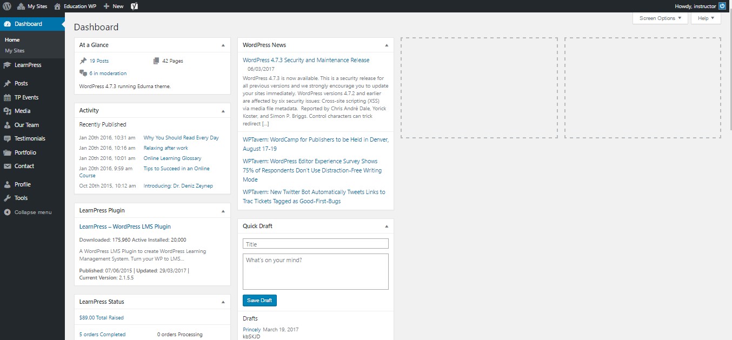Collapse the Quick Draft widget
Viewport: 732px width, 340px height.
387,226
